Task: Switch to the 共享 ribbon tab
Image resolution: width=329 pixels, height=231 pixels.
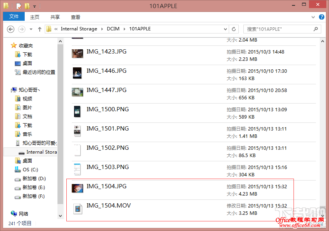Action: point(55,17)
